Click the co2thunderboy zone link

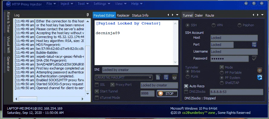198,113
